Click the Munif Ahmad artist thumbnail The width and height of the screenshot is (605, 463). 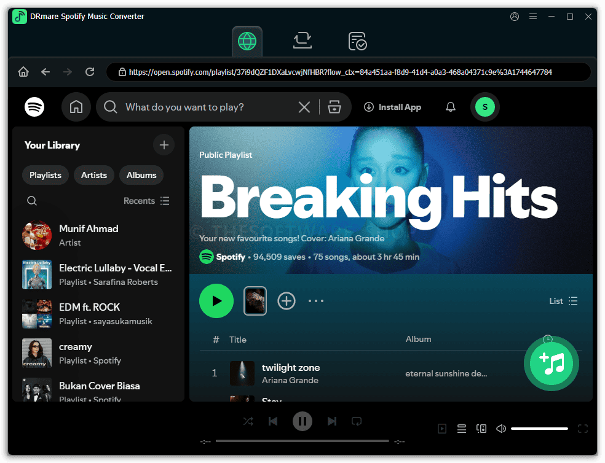pyautogui.click(x=37, y=235)
